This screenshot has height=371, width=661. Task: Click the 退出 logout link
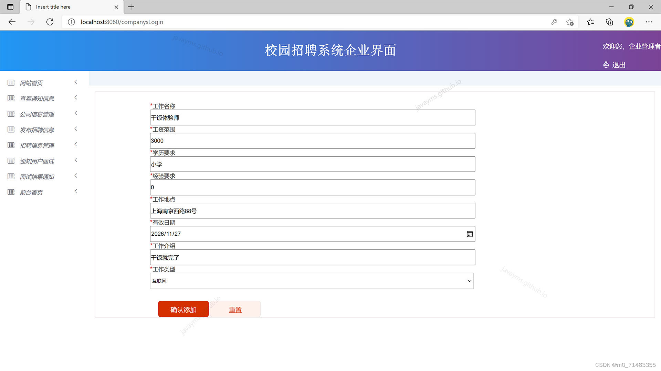point(618,65)
